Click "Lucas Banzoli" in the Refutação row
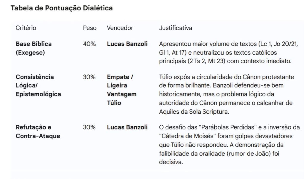Screen dimensions: 304x179 127,127
